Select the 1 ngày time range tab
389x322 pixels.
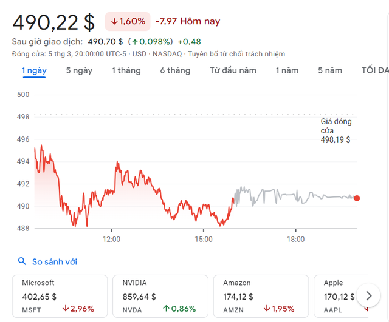click(x=34, y=70)
